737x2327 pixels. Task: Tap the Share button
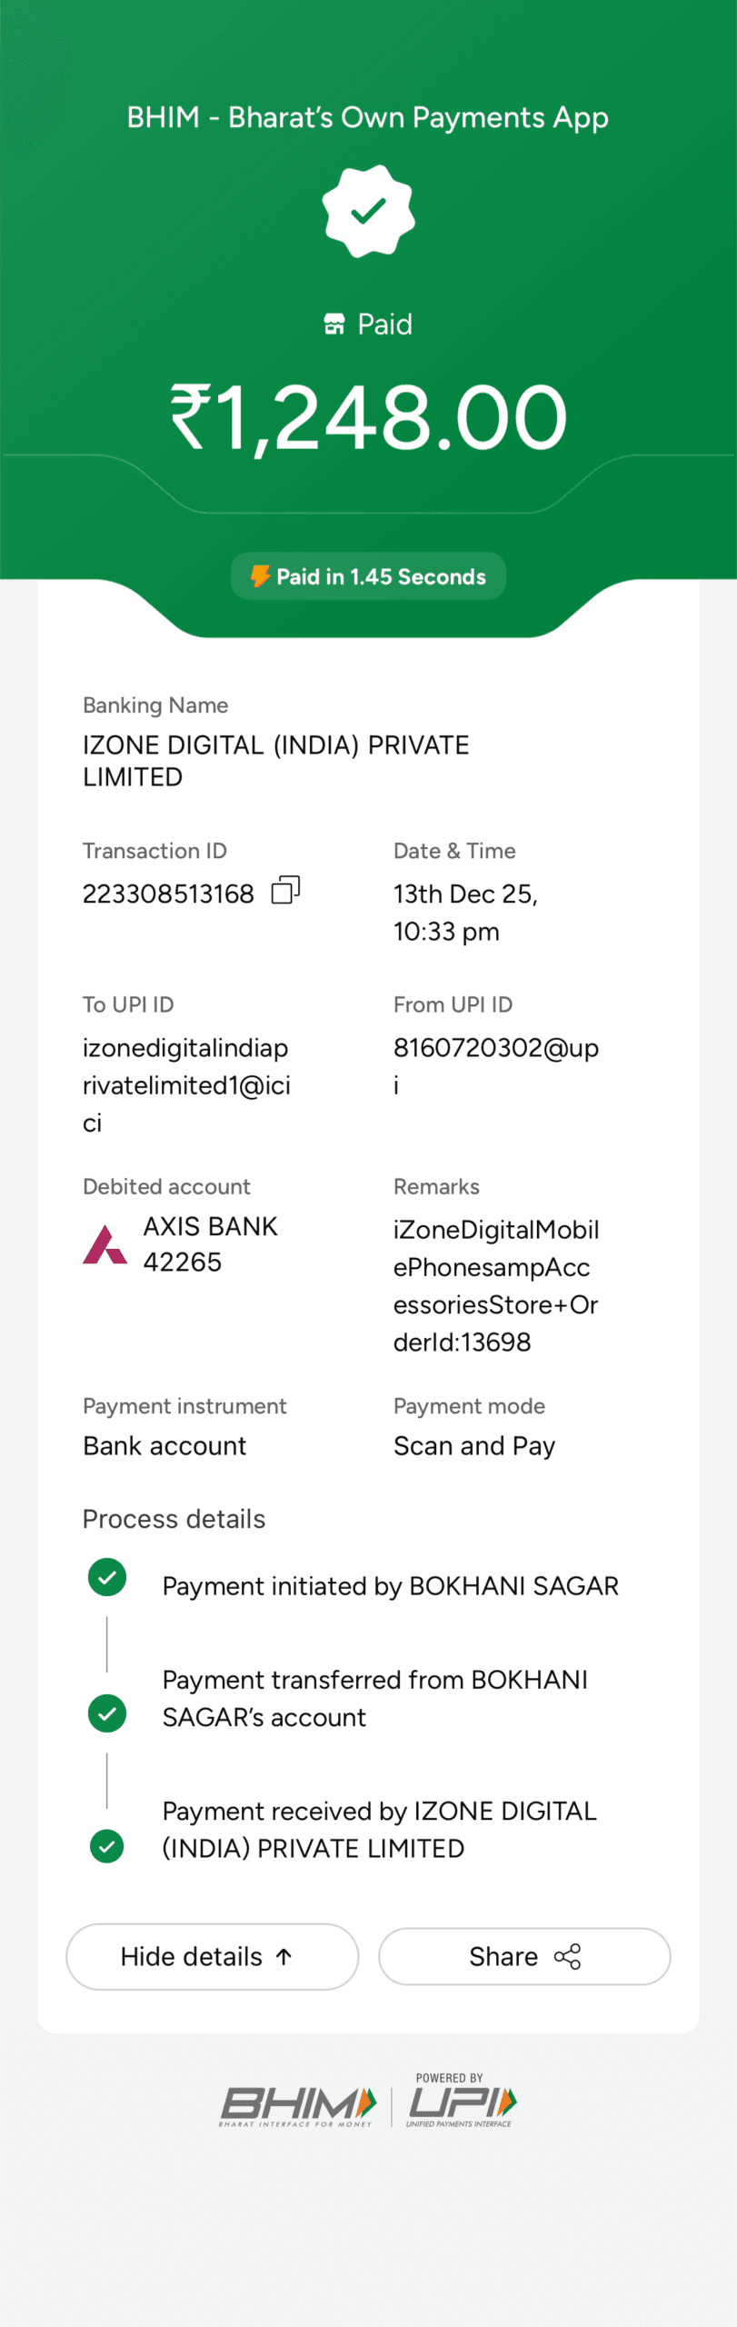tap(523, 1956)
